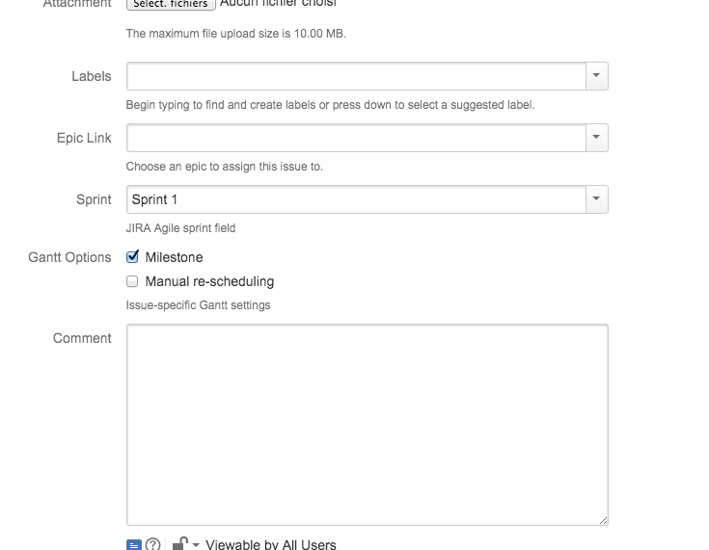The image size is (709, 550).
Task: Open comment formatting help question-mark icon
Action: [x=152, y=544]
